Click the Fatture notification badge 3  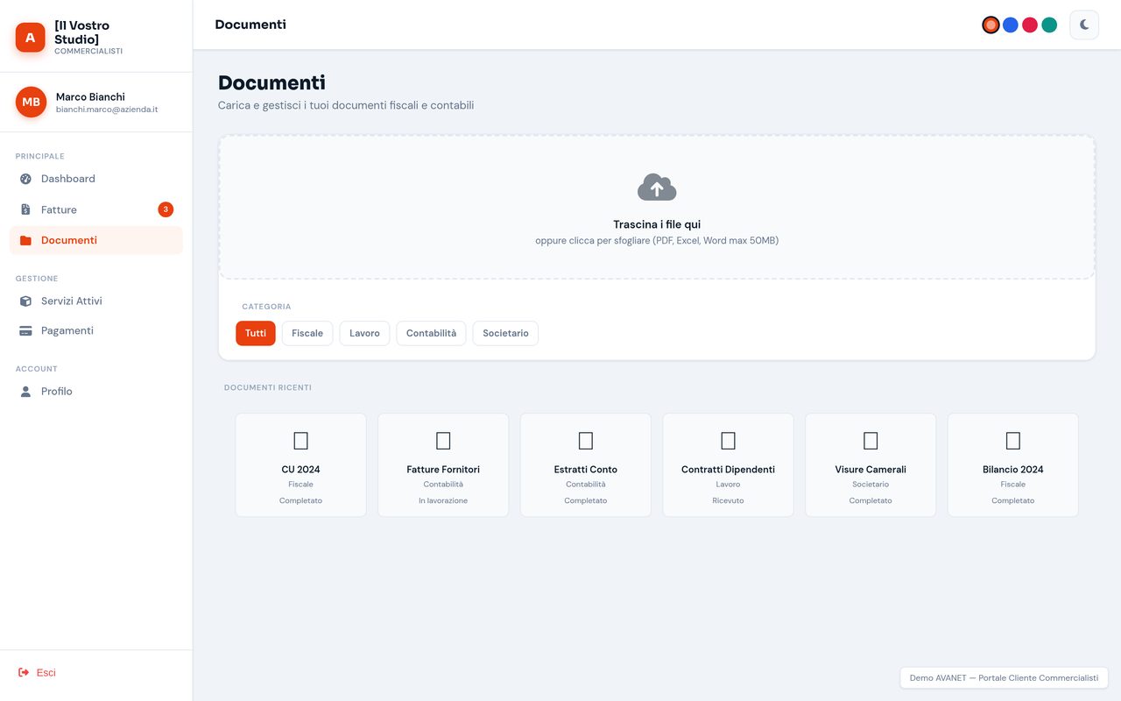(x=166, y=209)
